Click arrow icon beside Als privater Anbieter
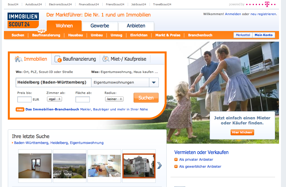The image size is (286, 187). click(176, 159)
